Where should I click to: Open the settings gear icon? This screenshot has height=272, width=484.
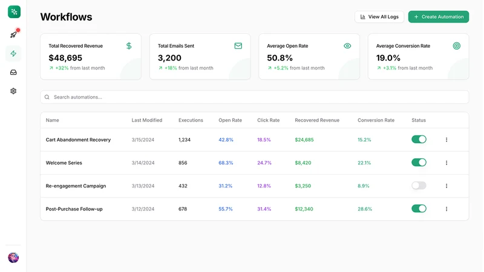point(13,91)
